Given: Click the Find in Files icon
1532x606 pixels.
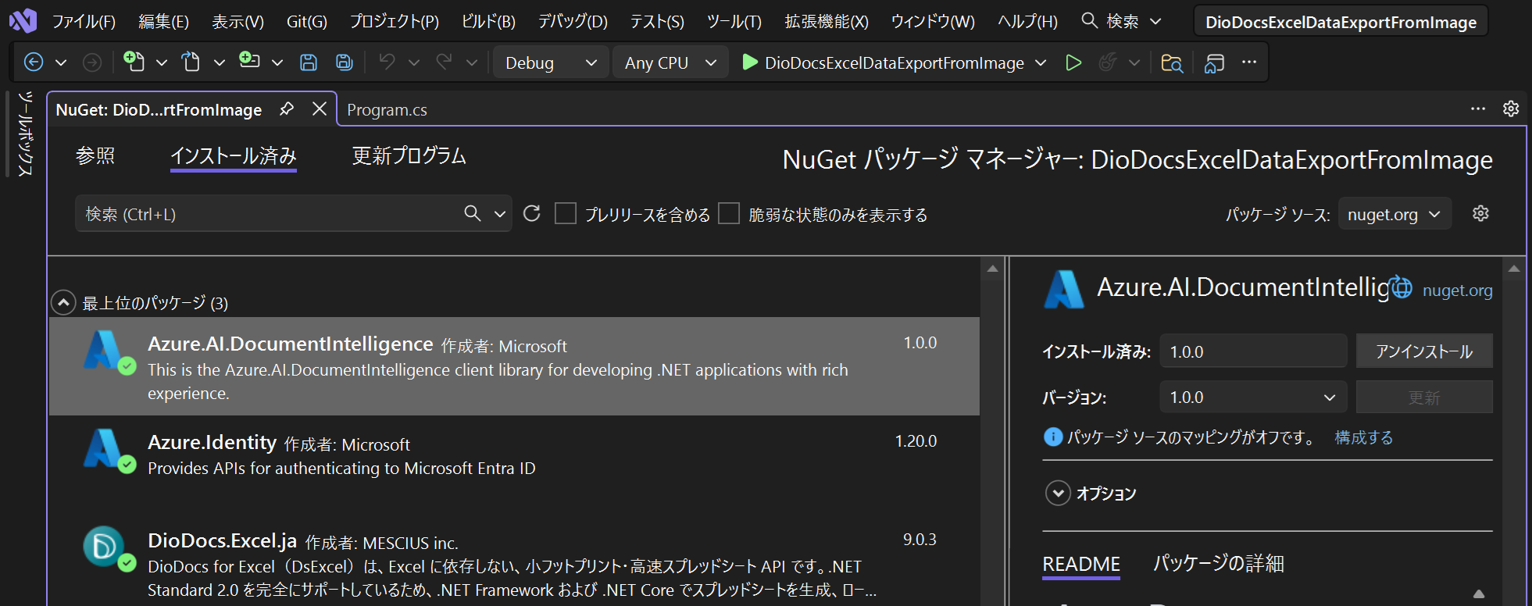Looking at the screenshot, I should click(x=1172, y=62).
